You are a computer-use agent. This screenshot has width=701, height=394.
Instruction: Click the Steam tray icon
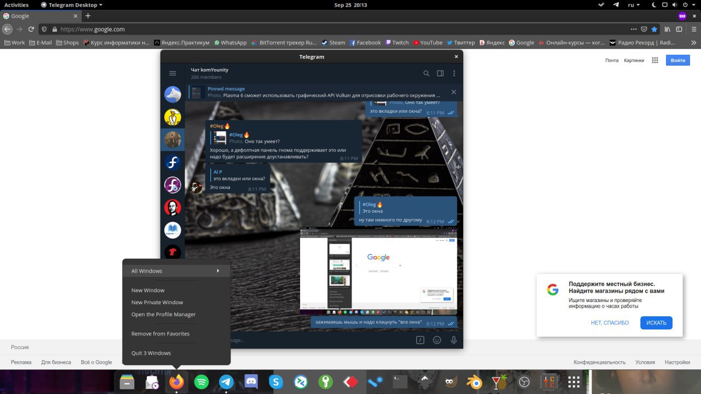pyautogui.click(x=601, y=5)
